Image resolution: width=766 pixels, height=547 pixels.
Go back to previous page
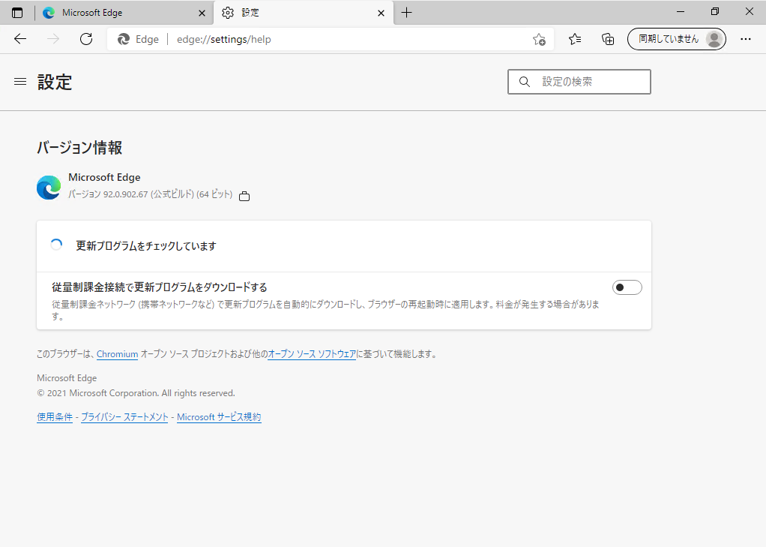[x=20, y=39]
